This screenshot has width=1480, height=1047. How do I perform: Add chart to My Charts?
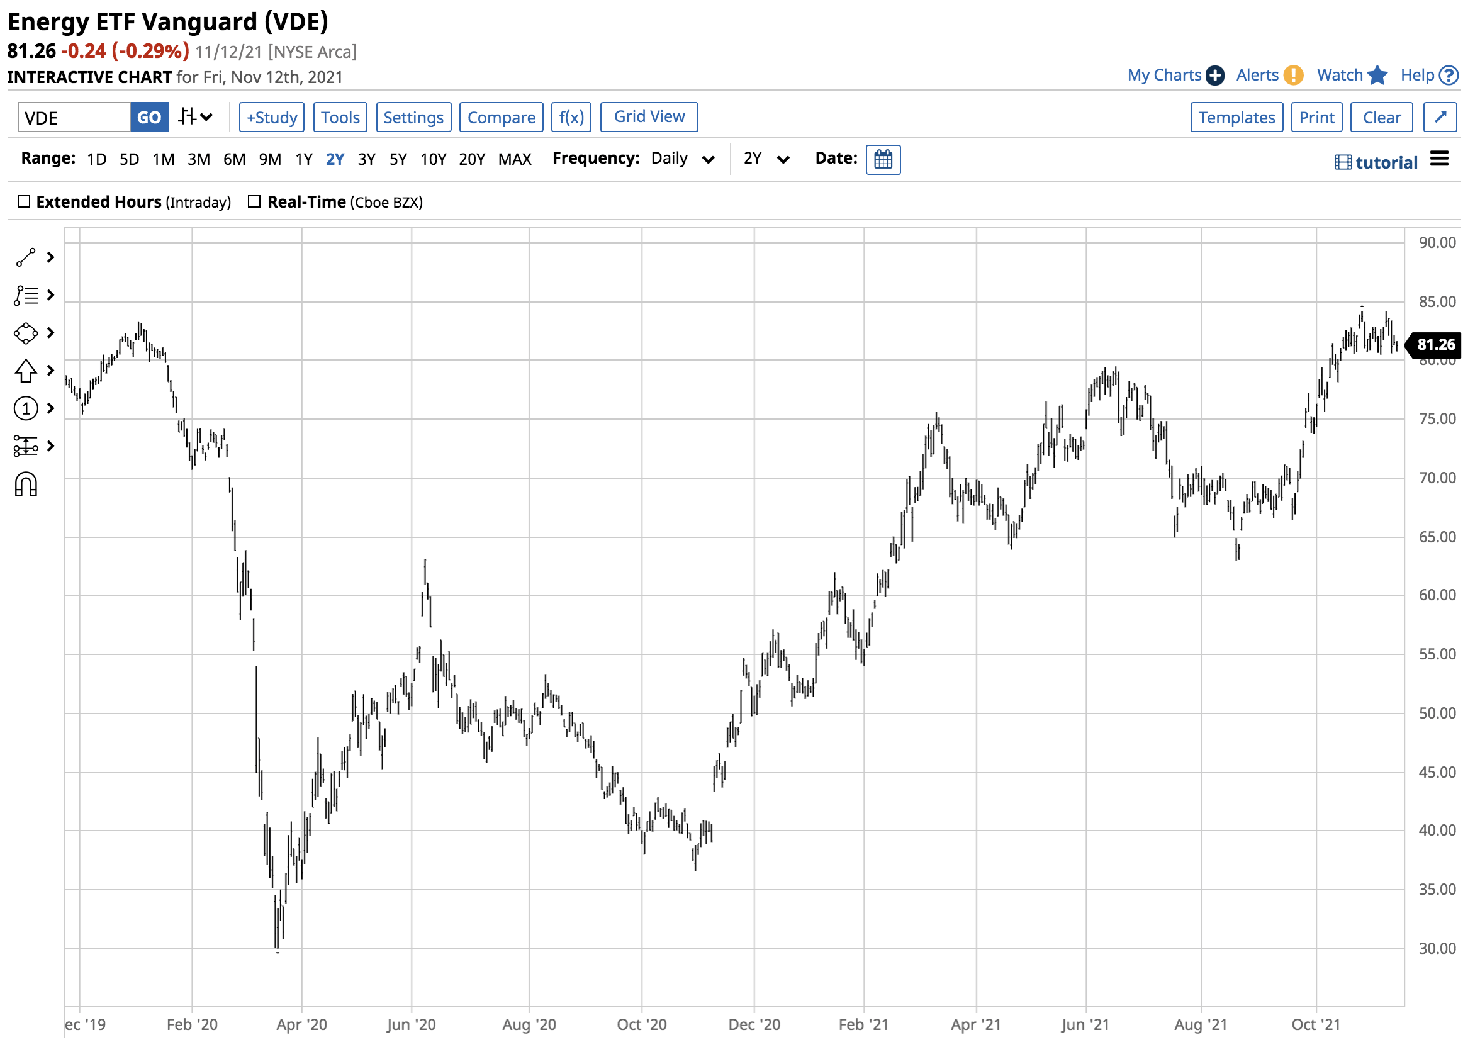tap(1177, 76)
